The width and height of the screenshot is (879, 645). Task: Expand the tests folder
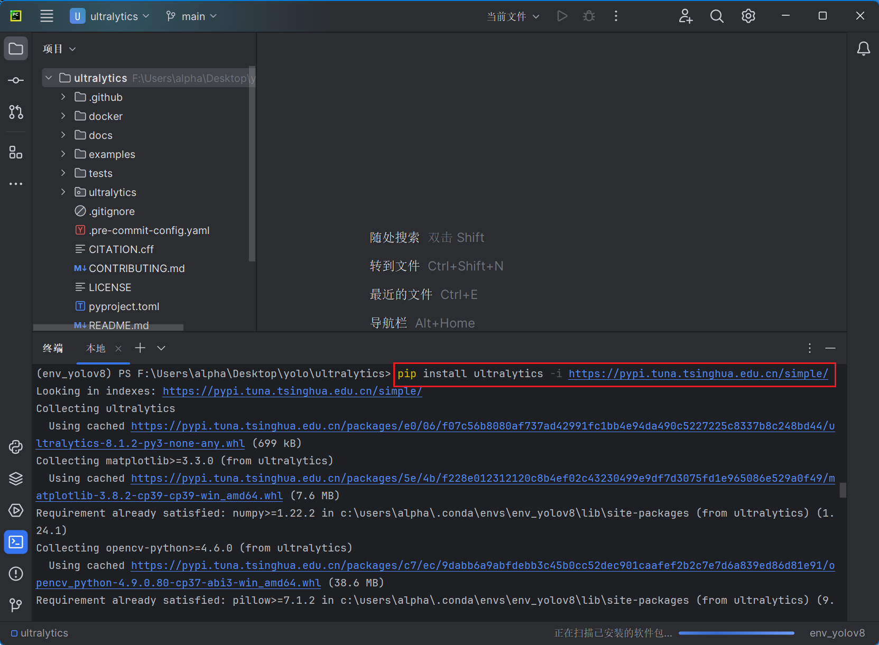tap(63, 173)
